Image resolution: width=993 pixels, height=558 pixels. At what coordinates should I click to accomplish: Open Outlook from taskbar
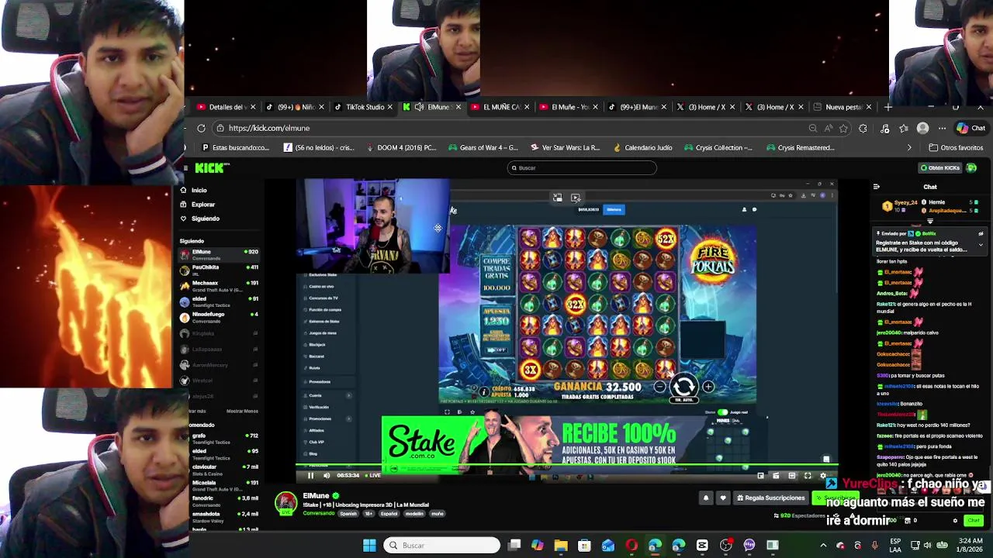point(607,546)
